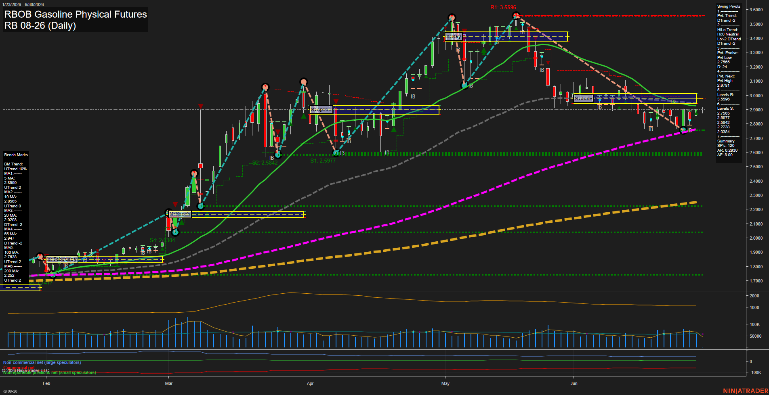Select the M:May month box label

(x=454, y=36)
